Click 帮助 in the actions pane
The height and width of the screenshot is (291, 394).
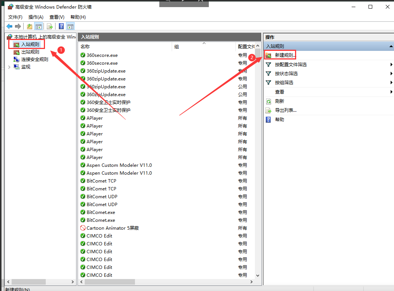(279, 120)
